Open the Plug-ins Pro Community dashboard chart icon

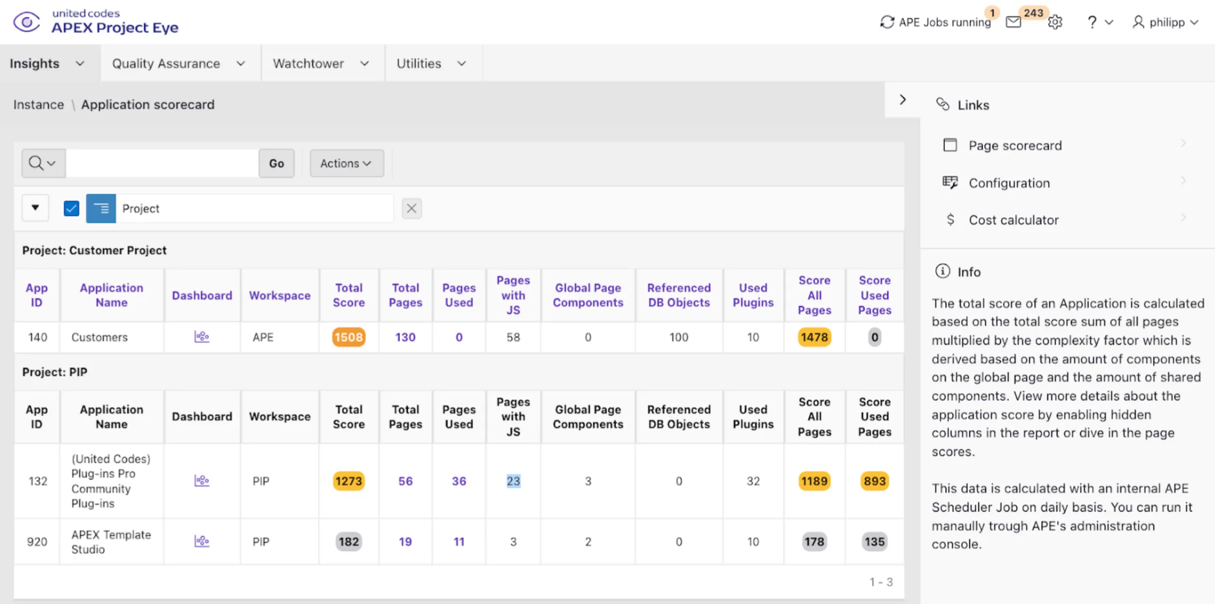pyautogui.click(x=202, y=481)
